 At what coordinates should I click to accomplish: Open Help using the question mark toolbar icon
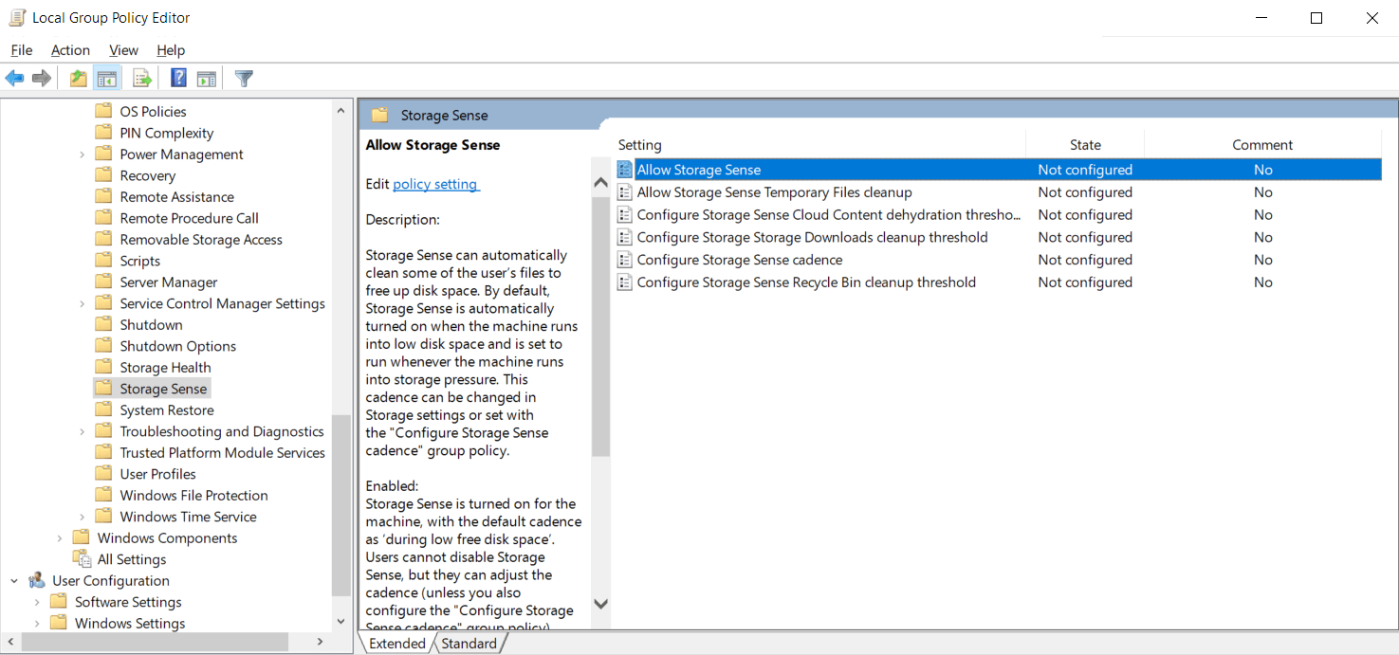[177, 78]
